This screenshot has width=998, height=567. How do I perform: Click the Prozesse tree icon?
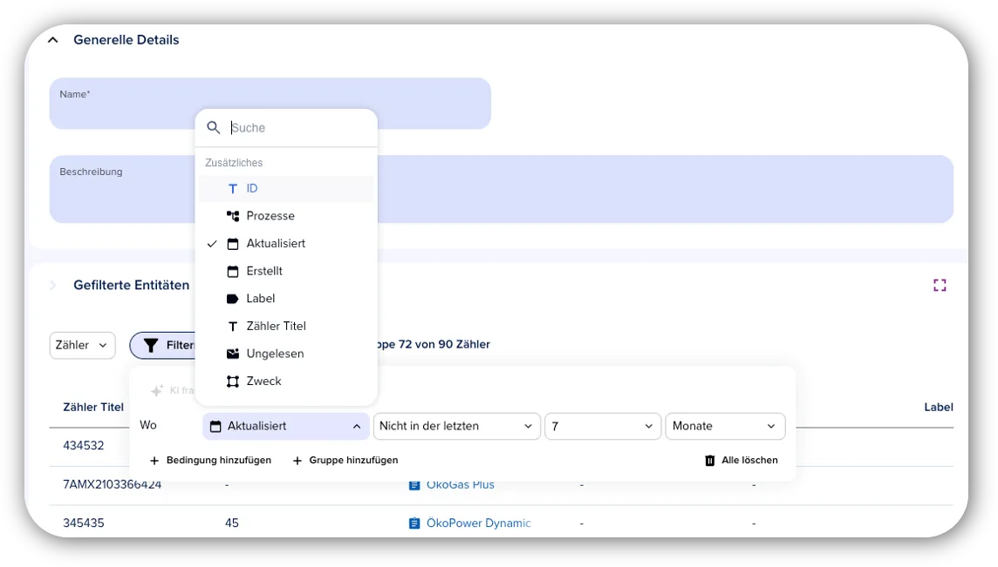tap(233, 216)
